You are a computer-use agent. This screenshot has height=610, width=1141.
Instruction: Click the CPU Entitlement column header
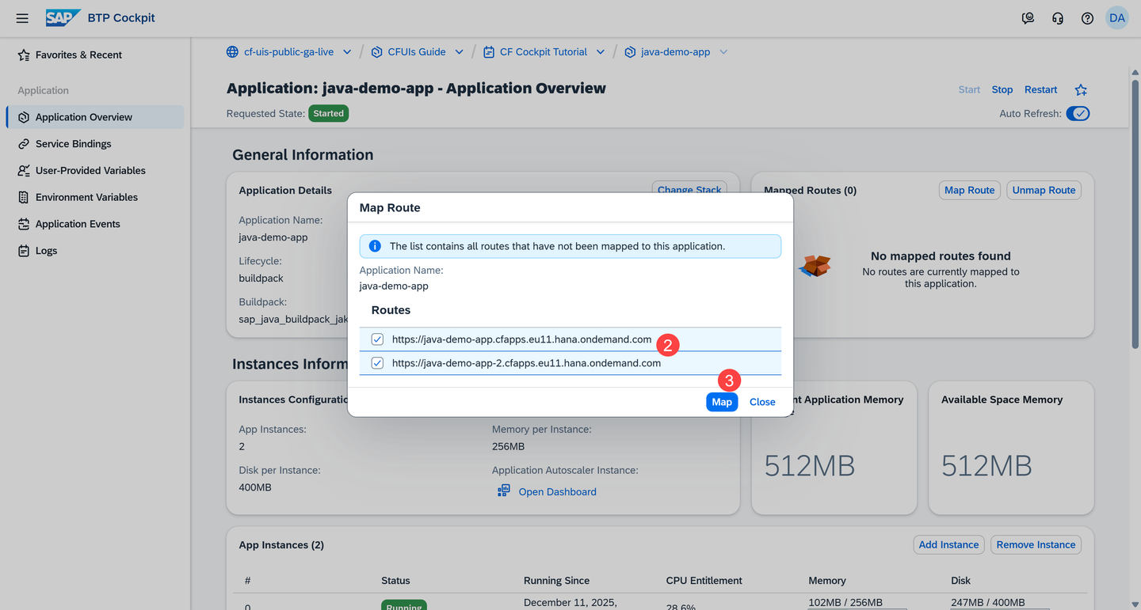point(704,581)
